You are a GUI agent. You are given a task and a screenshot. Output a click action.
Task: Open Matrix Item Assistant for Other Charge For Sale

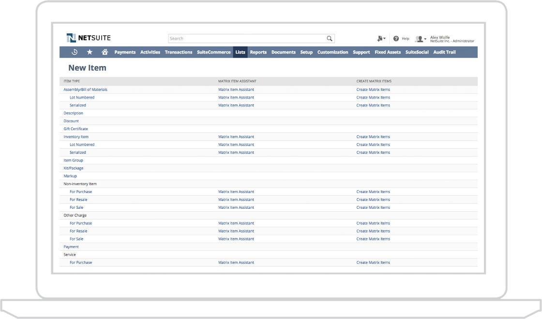pos(236,239)
